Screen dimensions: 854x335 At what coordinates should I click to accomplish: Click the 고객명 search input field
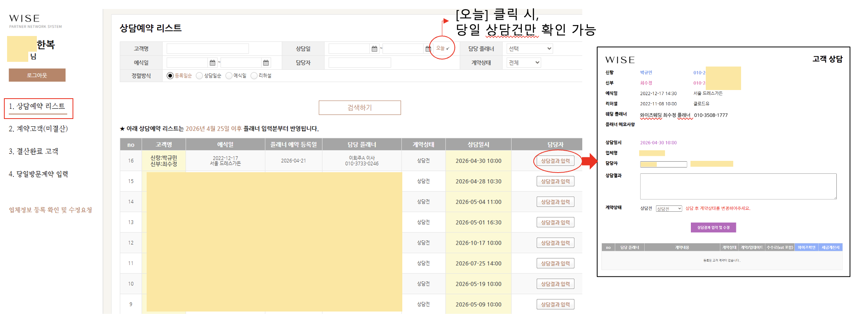point(207,49)
